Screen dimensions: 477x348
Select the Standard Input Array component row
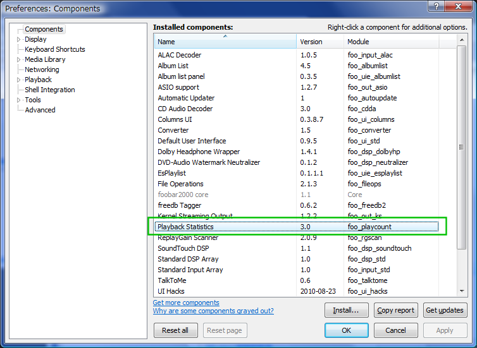297,270
